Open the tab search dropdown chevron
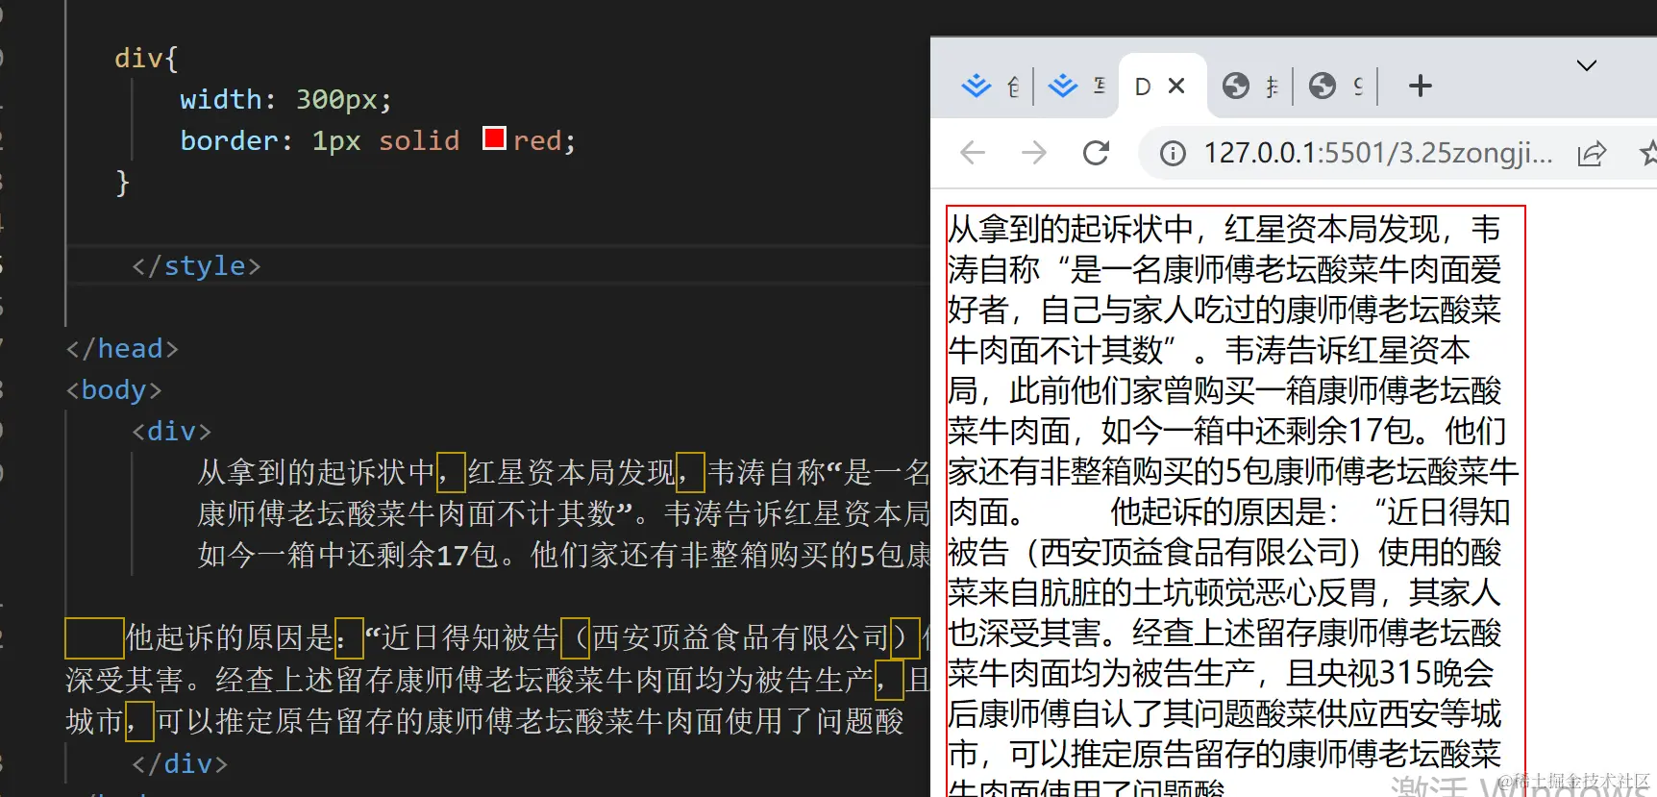This screenshot has height=797, width=1657. (x=1587, y=65)
